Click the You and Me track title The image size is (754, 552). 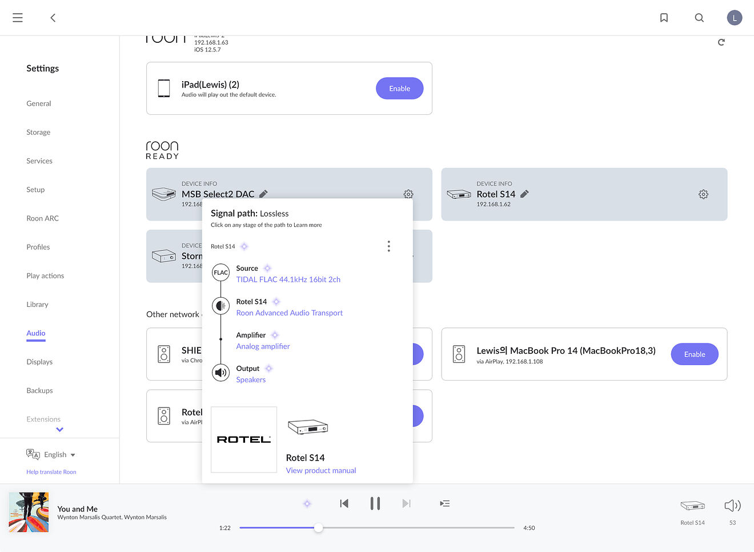point(78,509)
